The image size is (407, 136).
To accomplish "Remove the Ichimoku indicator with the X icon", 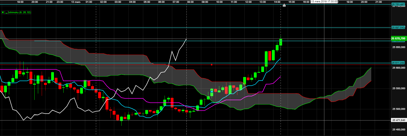I will coord(3,12).
